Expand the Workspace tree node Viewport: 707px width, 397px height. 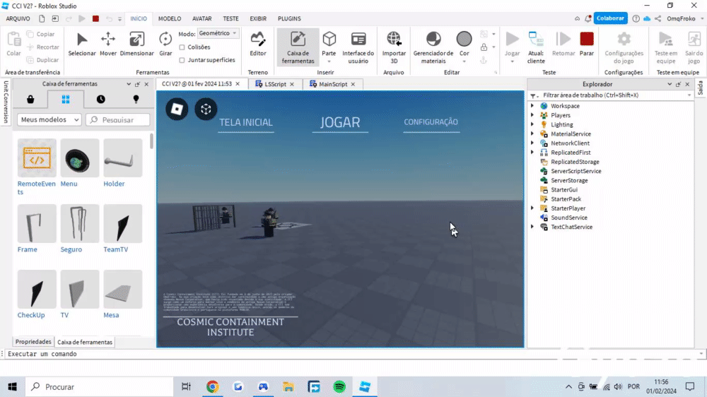point(532,106)
